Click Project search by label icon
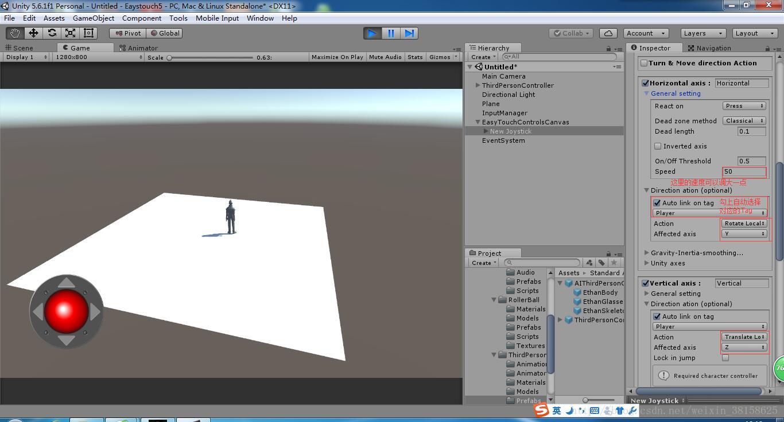The width and height of the screenshot is (784, 422). [x=601, y=263]
